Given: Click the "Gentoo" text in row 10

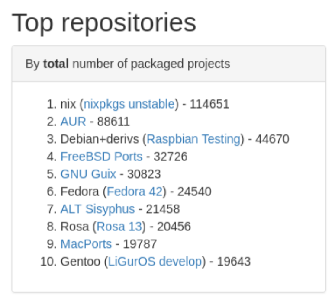Looking at the screenshot, I should 81,262.
